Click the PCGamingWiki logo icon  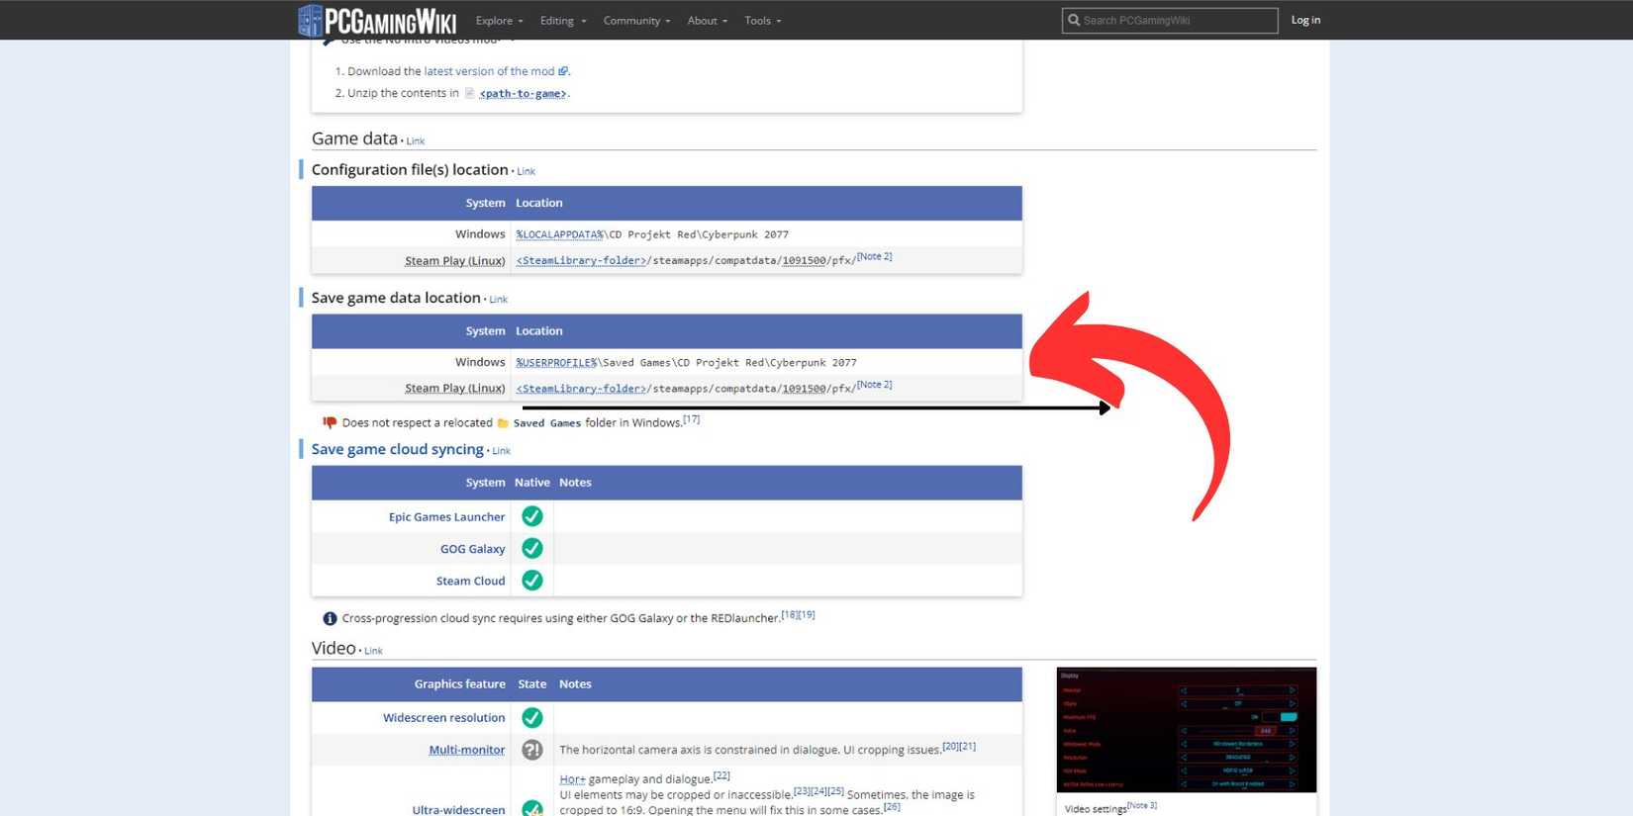[311, 20]
